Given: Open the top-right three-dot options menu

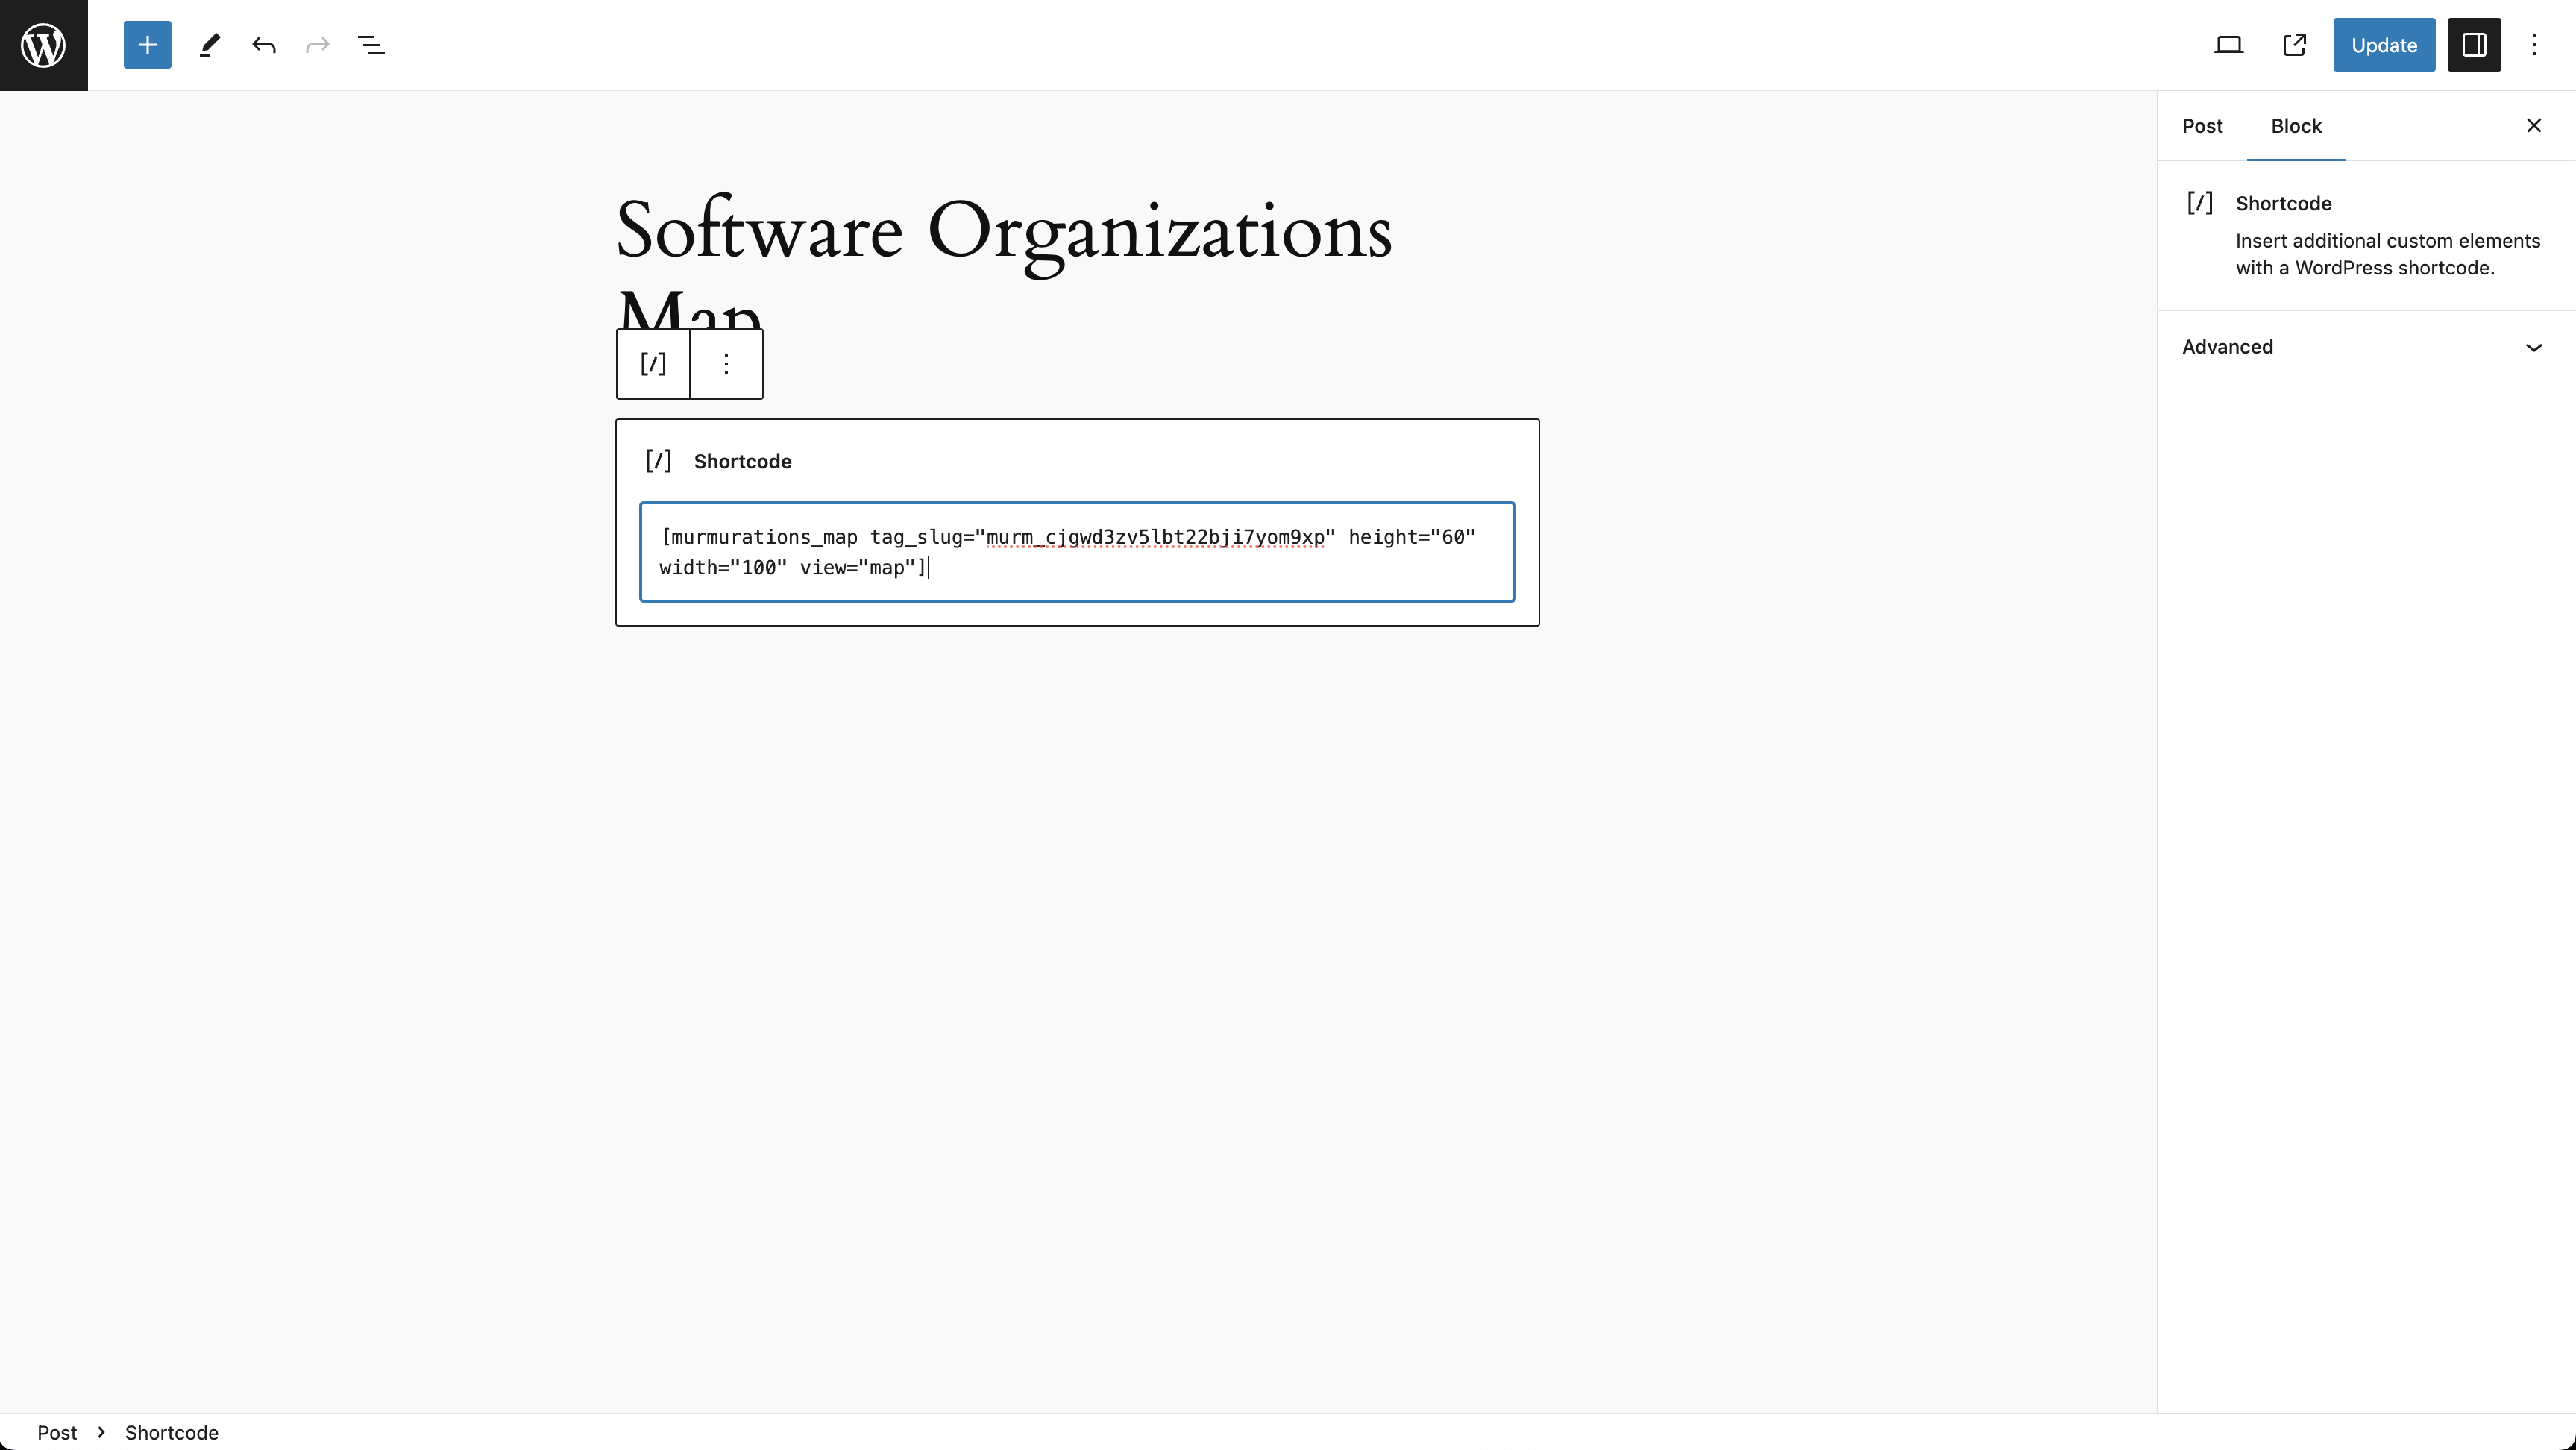Looking at the screenshot, I should point(2533,45).
